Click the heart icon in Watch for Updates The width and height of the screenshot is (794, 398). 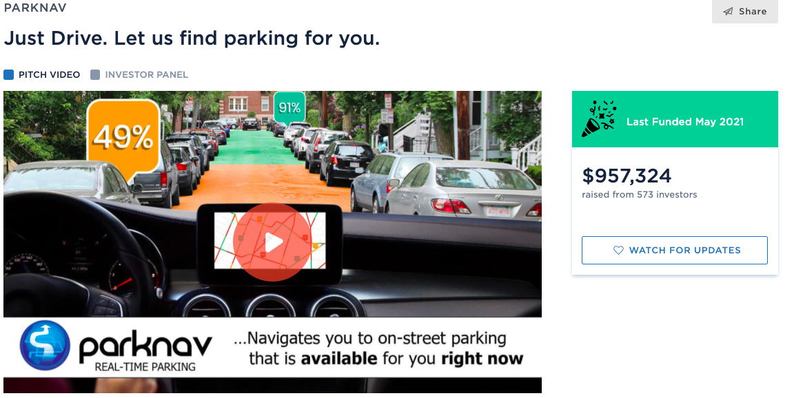tap(618, 250)
